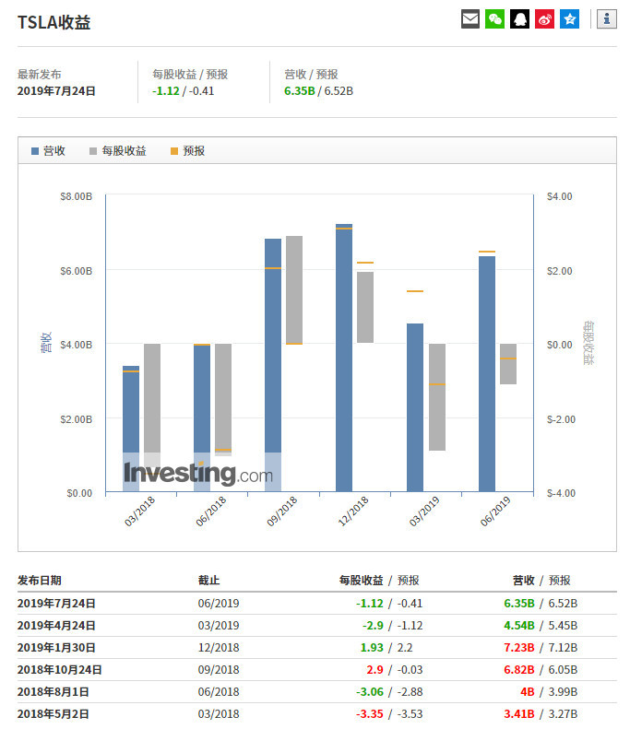
Task: Select the 12/2018 blue revenue bar
Action: 344,358
